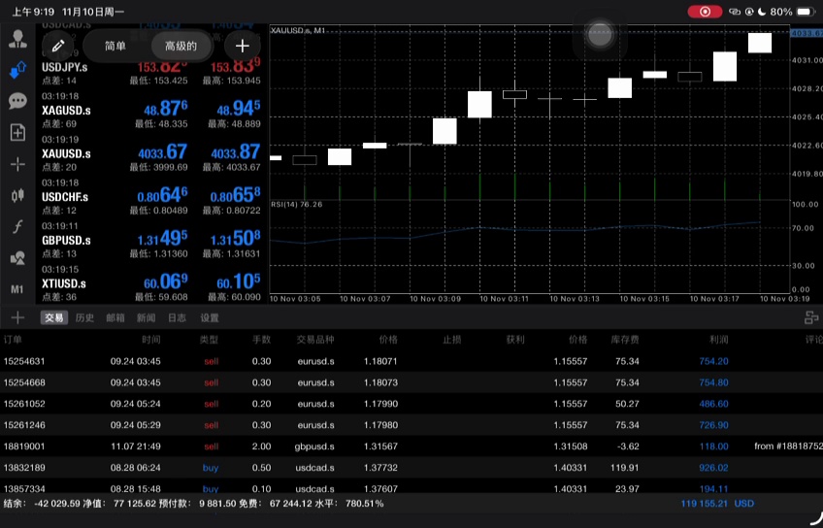
Task: Open the candlestick chart type icon
Action: pos(17,196)
